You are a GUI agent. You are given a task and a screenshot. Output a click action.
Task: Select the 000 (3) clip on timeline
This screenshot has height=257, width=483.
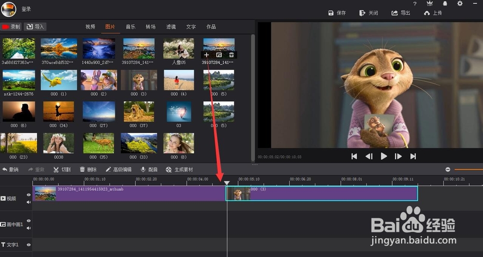pos(322,193)
